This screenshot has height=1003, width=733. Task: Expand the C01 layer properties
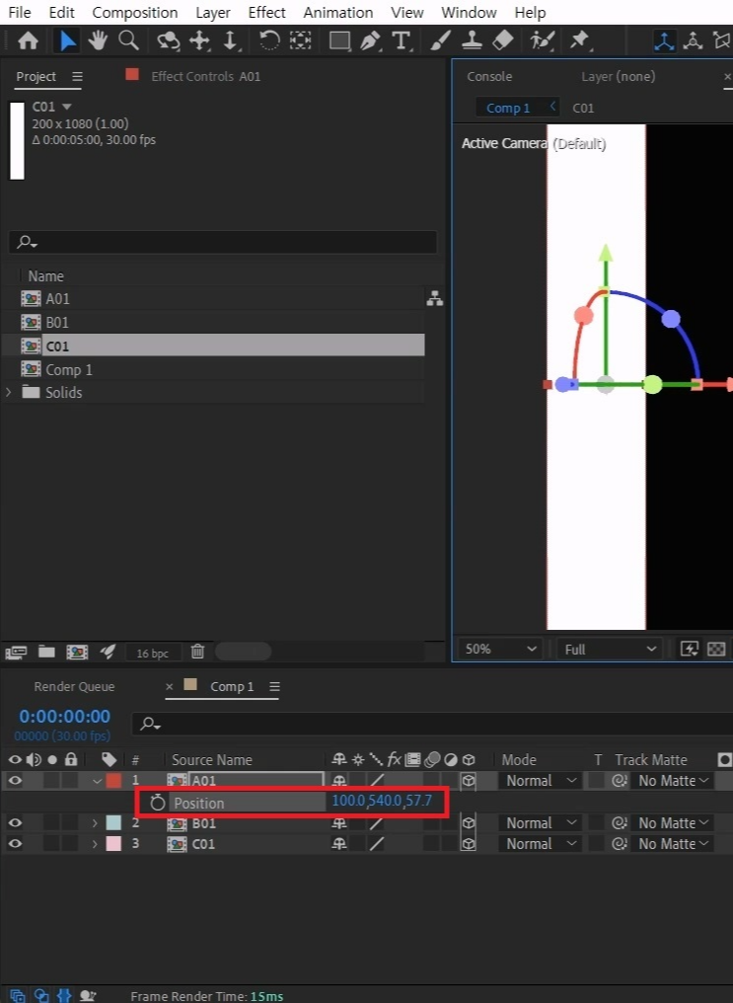[x=95, y=844]
